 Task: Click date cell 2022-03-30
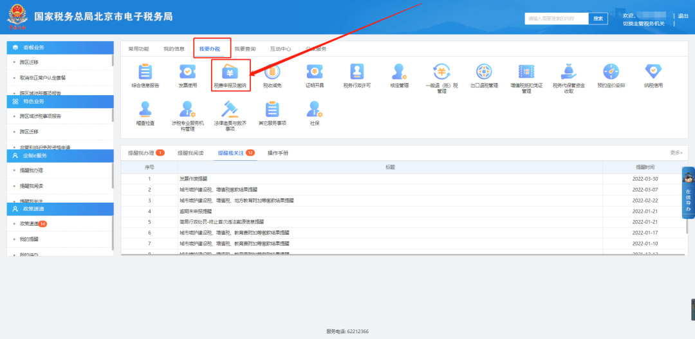click(x=645, y=179)
